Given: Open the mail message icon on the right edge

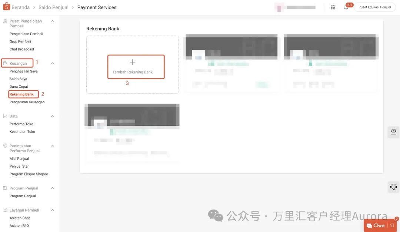Looking at the screenshot, I should [393, 132].
